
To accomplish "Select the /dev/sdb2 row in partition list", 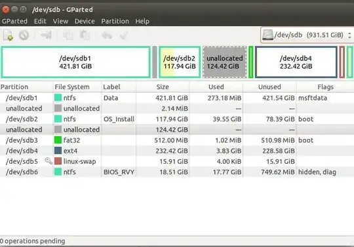I will [x=177, y=119].
